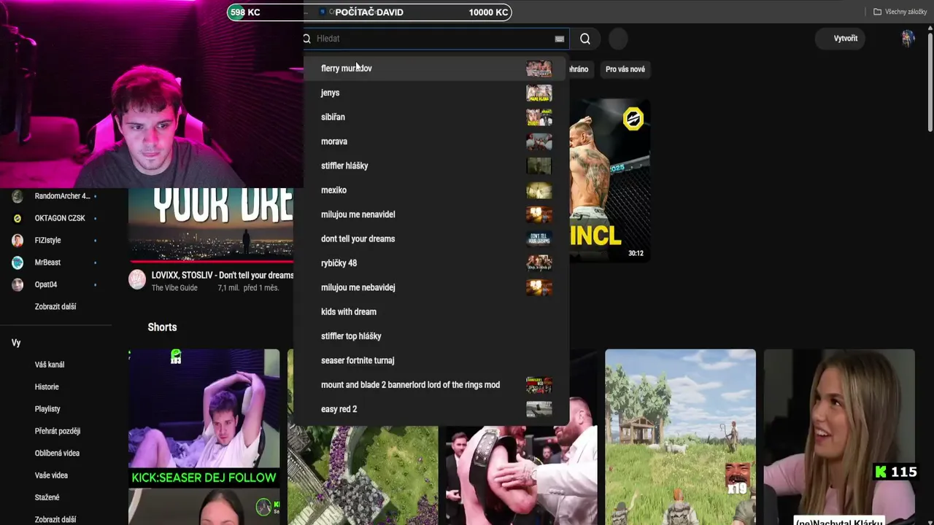Open the Opat04 channel avatar
The height and width of the screenshot is (525, 934).
pyautogui.click(x=18, y=284)
